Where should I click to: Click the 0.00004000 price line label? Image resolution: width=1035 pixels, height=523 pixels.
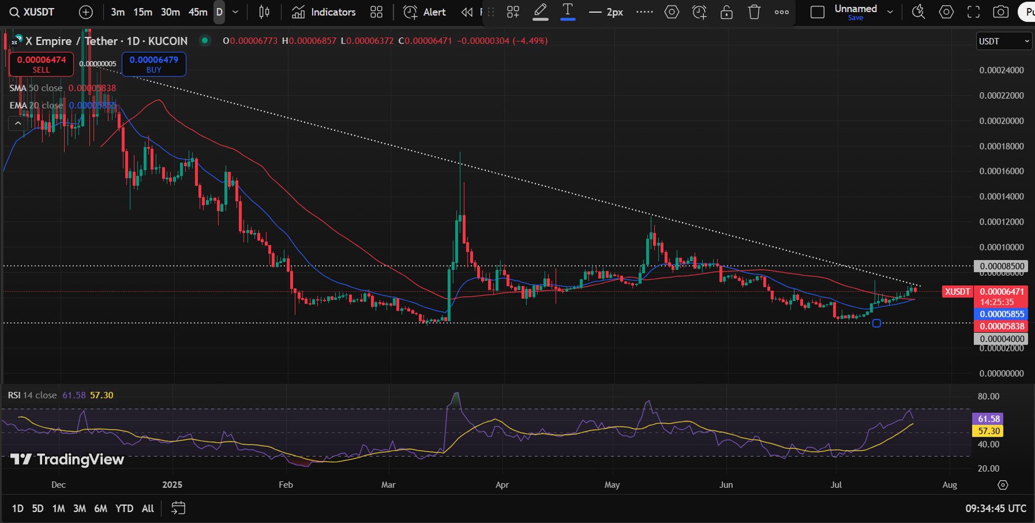tap(1002, 339)
